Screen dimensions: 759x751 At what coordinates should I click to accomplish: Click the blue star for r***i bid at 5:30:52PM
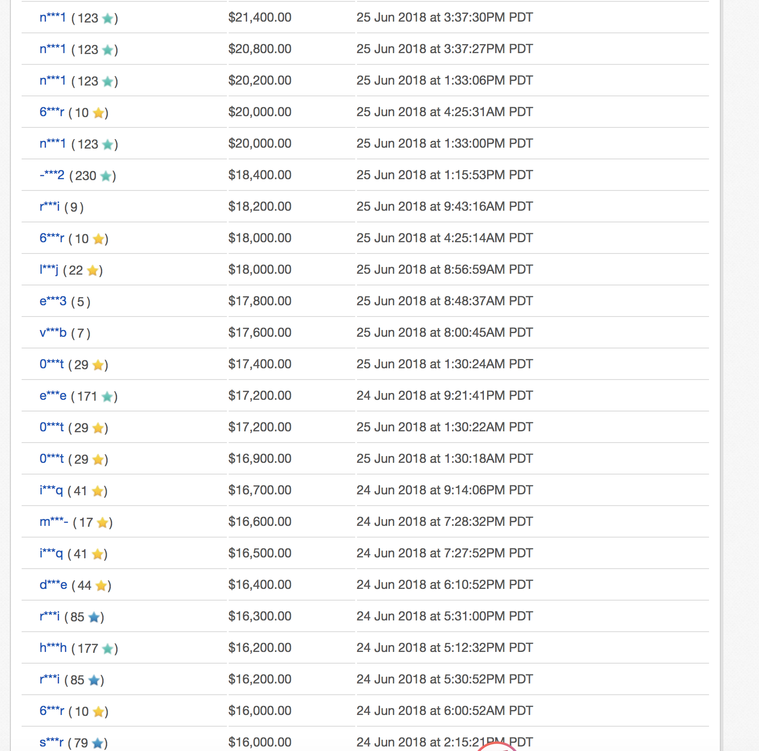coord(94,680)
